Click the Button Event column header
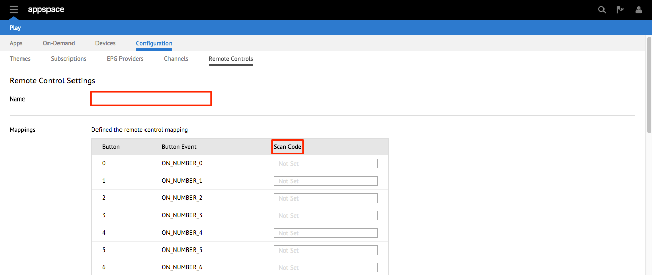Screen dimensions: 652x275 point(179,147)
